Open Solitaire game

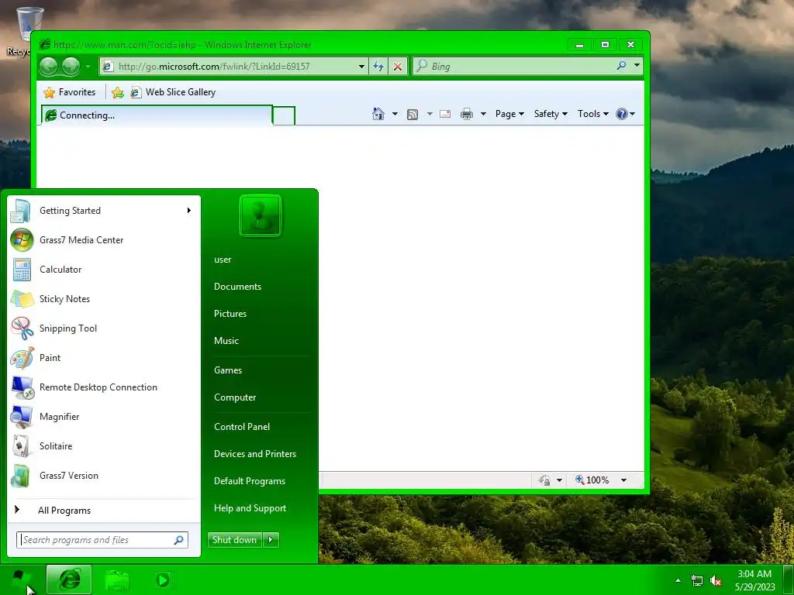point(104,446)
